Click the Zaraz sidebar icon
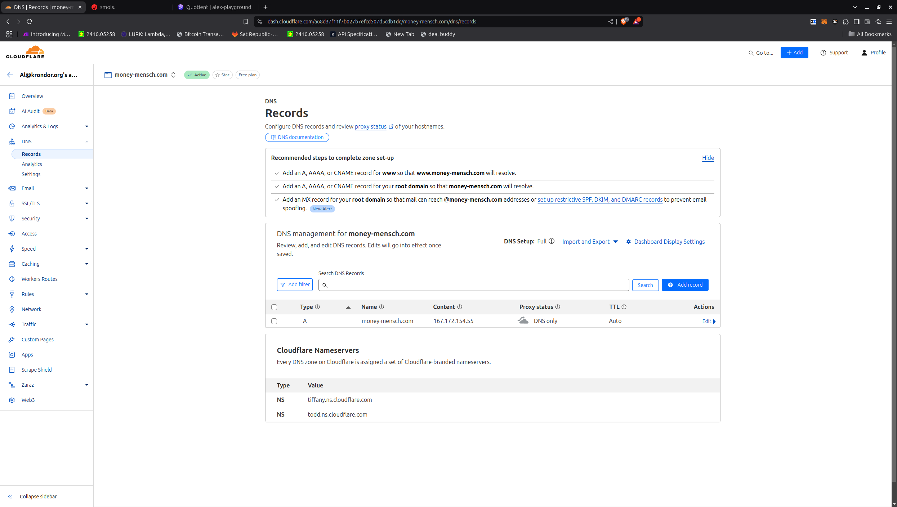 tap(12, 385)
